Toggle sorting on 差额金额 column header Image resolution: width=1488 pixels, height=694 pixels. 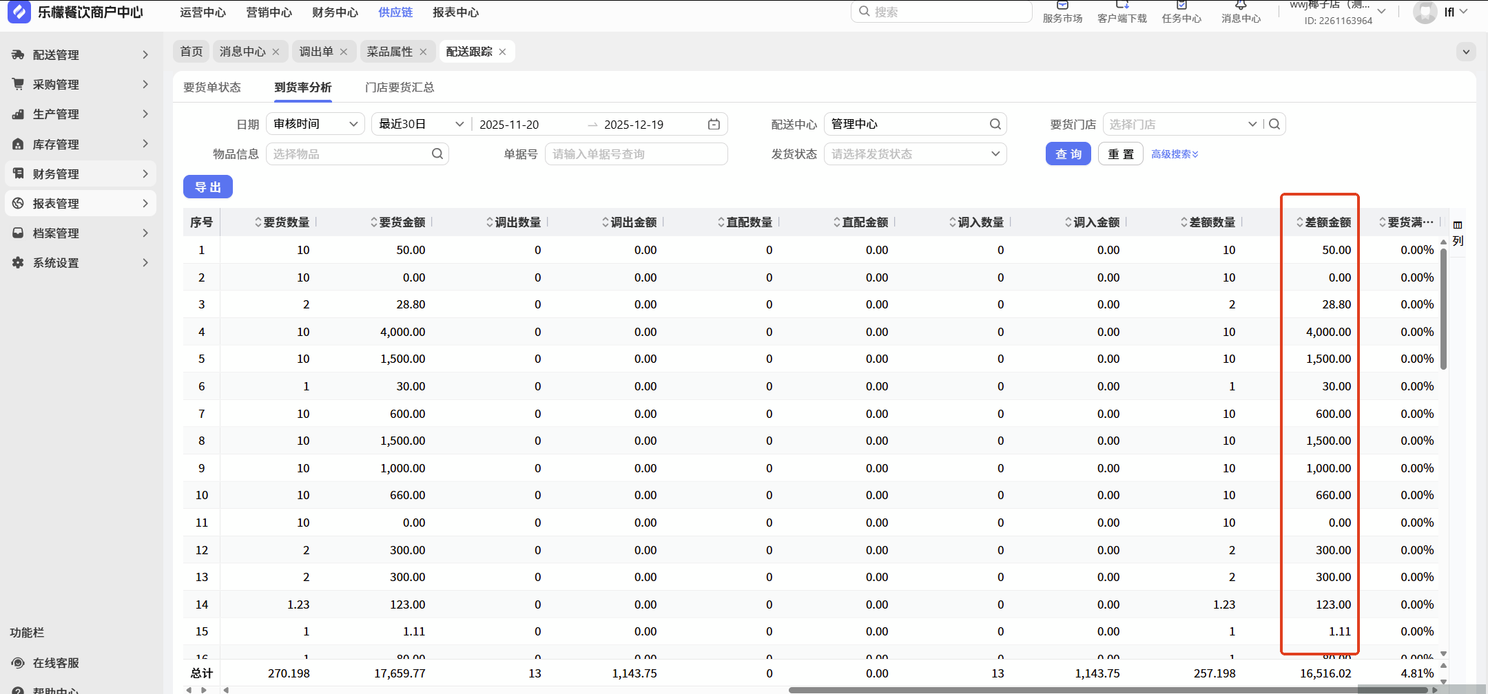tap(1327, 222)
